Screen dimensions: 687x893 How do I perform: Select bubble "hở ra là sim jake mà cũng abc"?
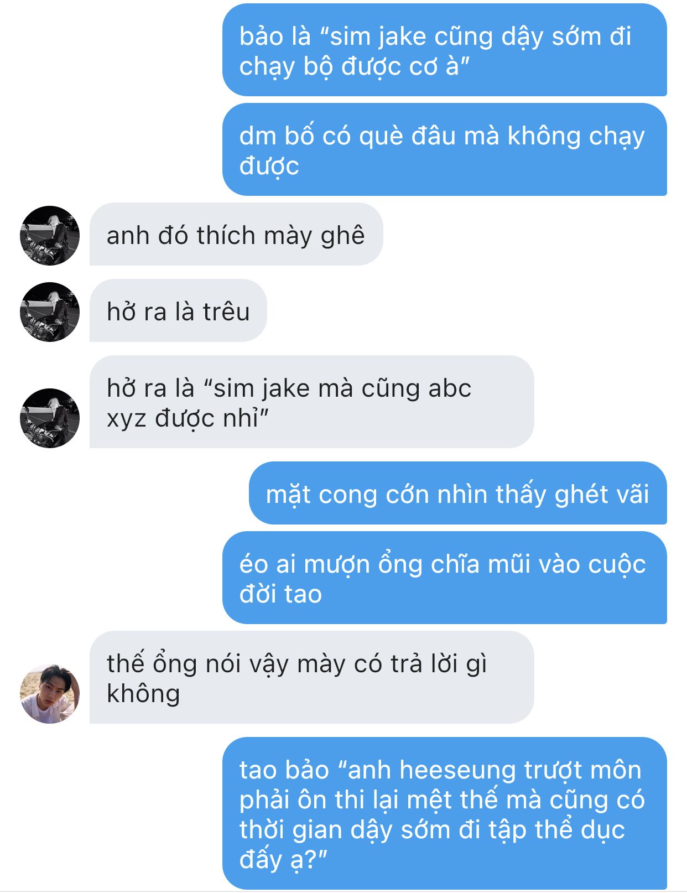(311, 402)
